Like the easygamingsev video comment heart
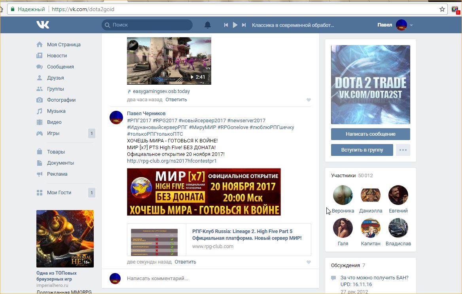 tap(309, 100)
